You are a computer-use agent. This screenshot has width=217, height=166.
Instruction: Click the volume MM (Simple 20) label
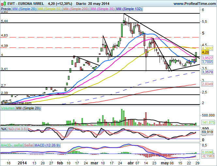28,108
